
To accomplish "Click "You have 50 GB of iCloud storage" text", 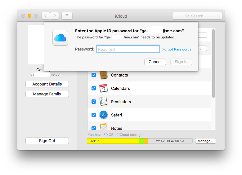I will point(116,135).
